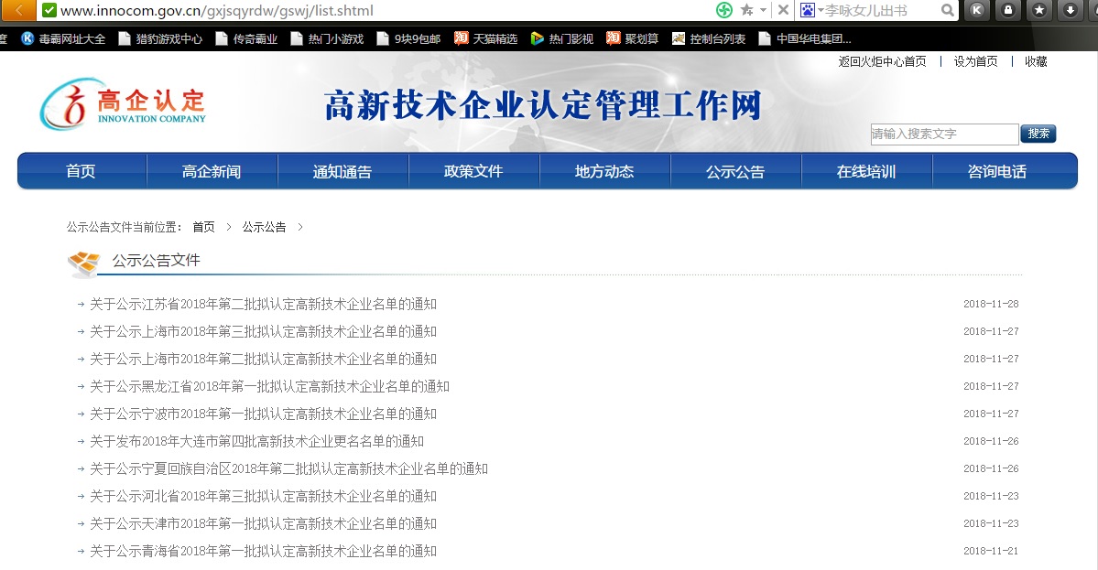The image size is (1098, 570).
Task: Click the site search text input field
Action: point(943,134)
